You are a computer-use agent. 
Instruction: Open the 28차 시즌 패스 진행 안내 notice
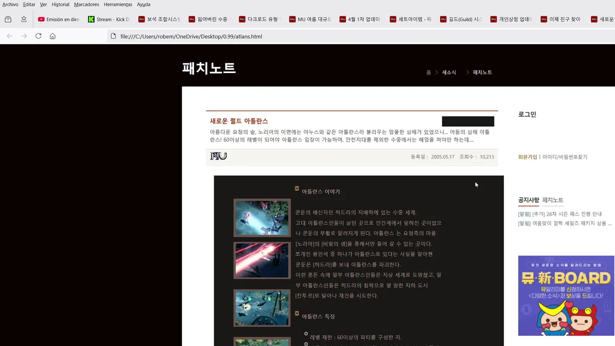tap(560, 214)
